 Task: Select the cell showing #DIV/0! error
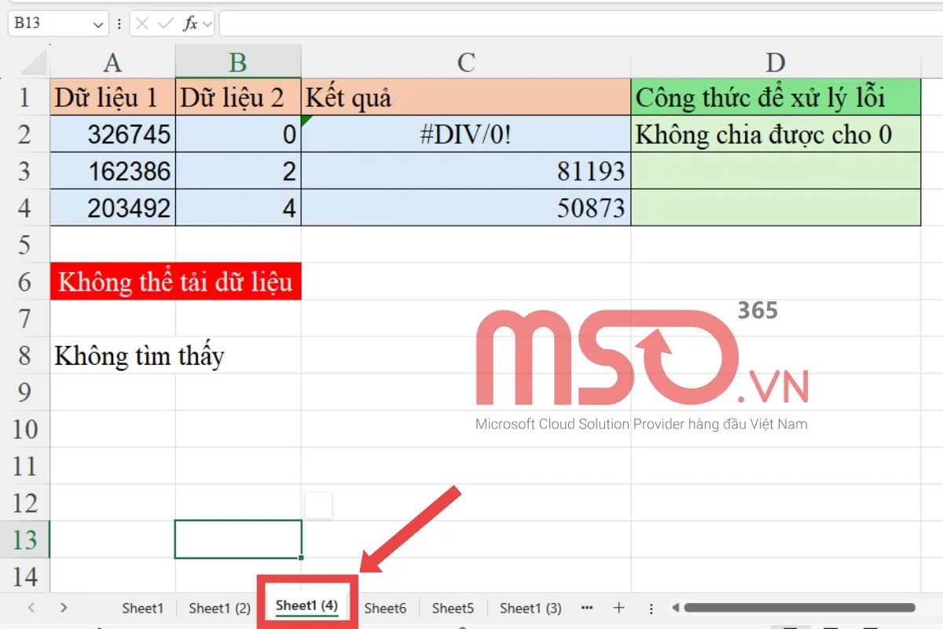tap(465, 134)
